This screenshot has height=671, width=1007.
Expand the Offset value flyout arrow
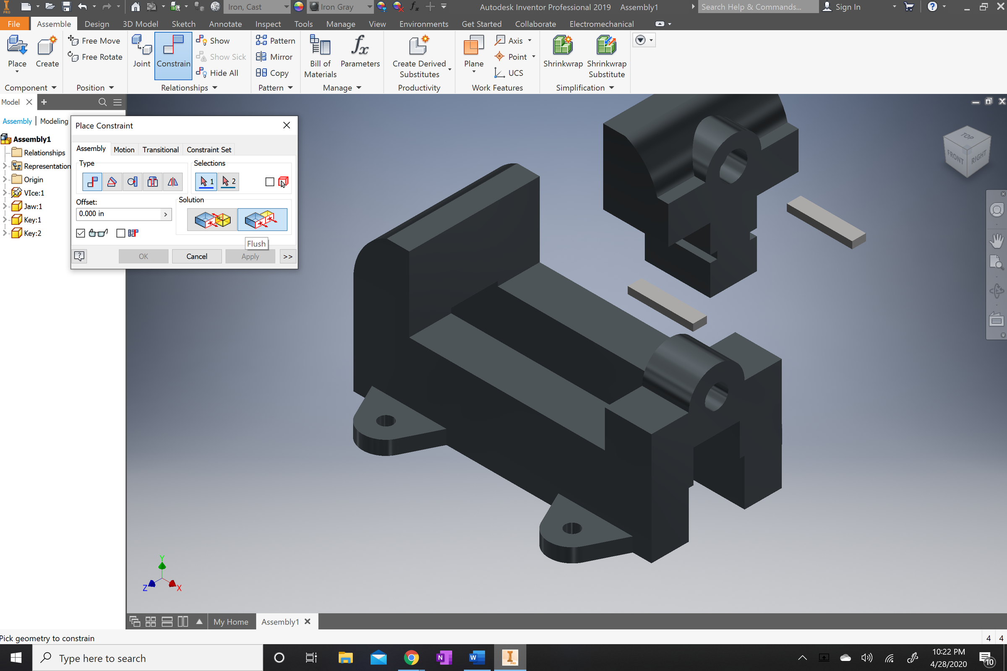(165, 214)
